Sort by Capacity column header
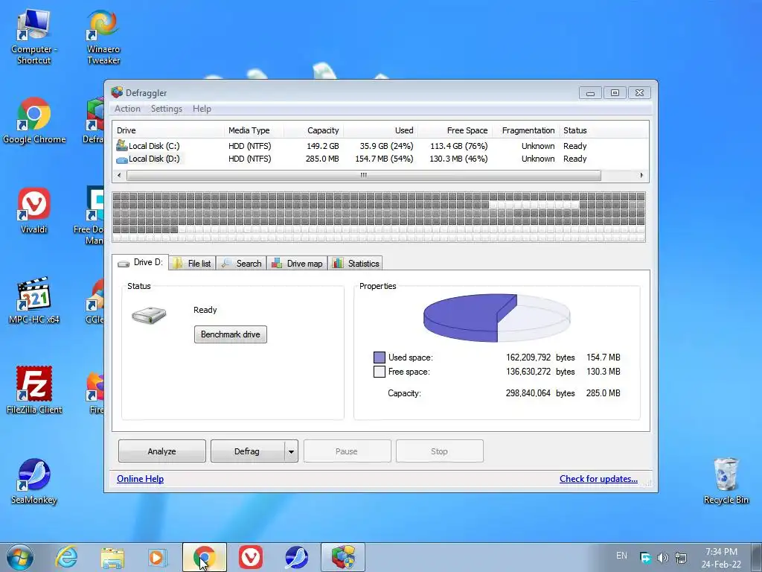 [313, 130]
